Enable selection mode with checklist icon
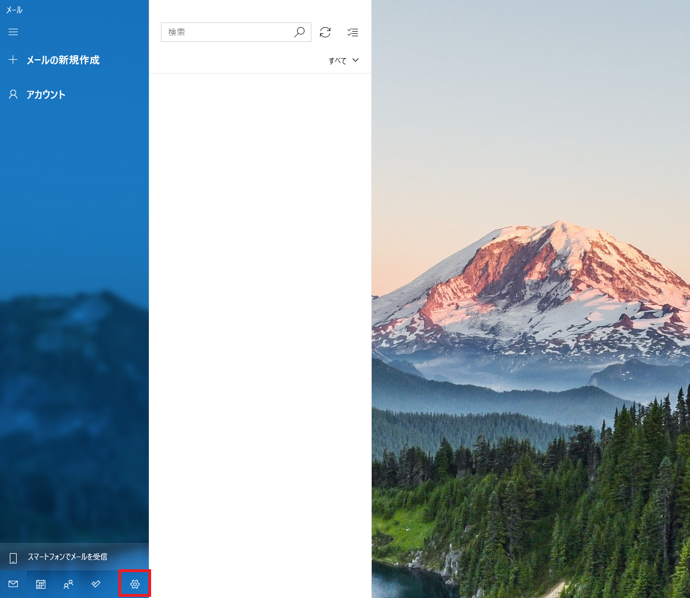Screen dimensions: 690x598 [353, 32]
